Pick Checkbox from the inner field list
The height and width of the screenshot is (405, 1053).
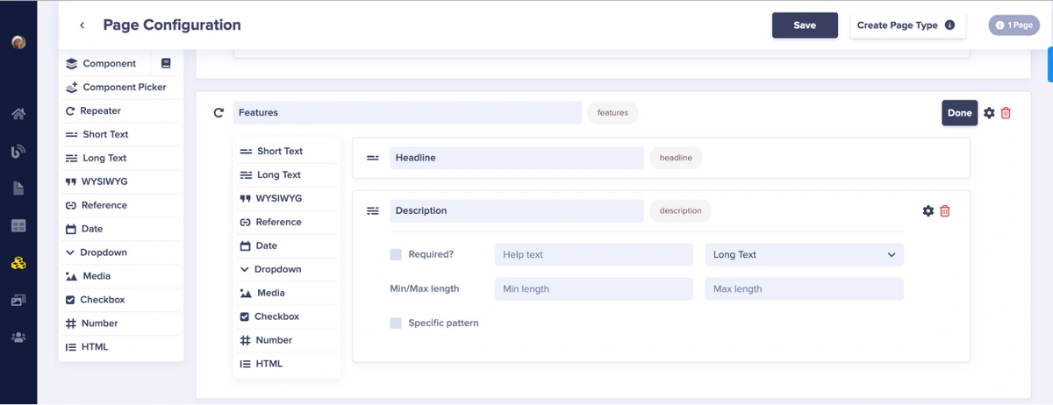pyautogui.click(x=276, y=316)
